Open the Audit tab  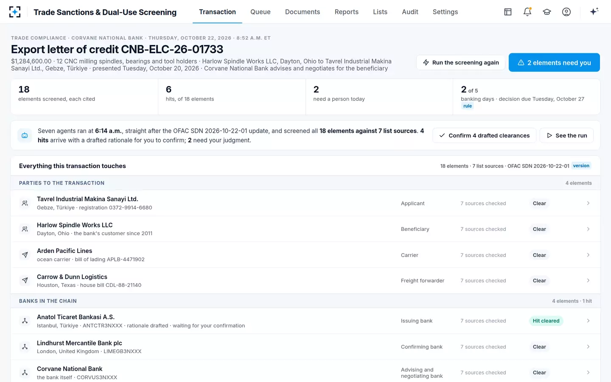[x=410, y=12]
